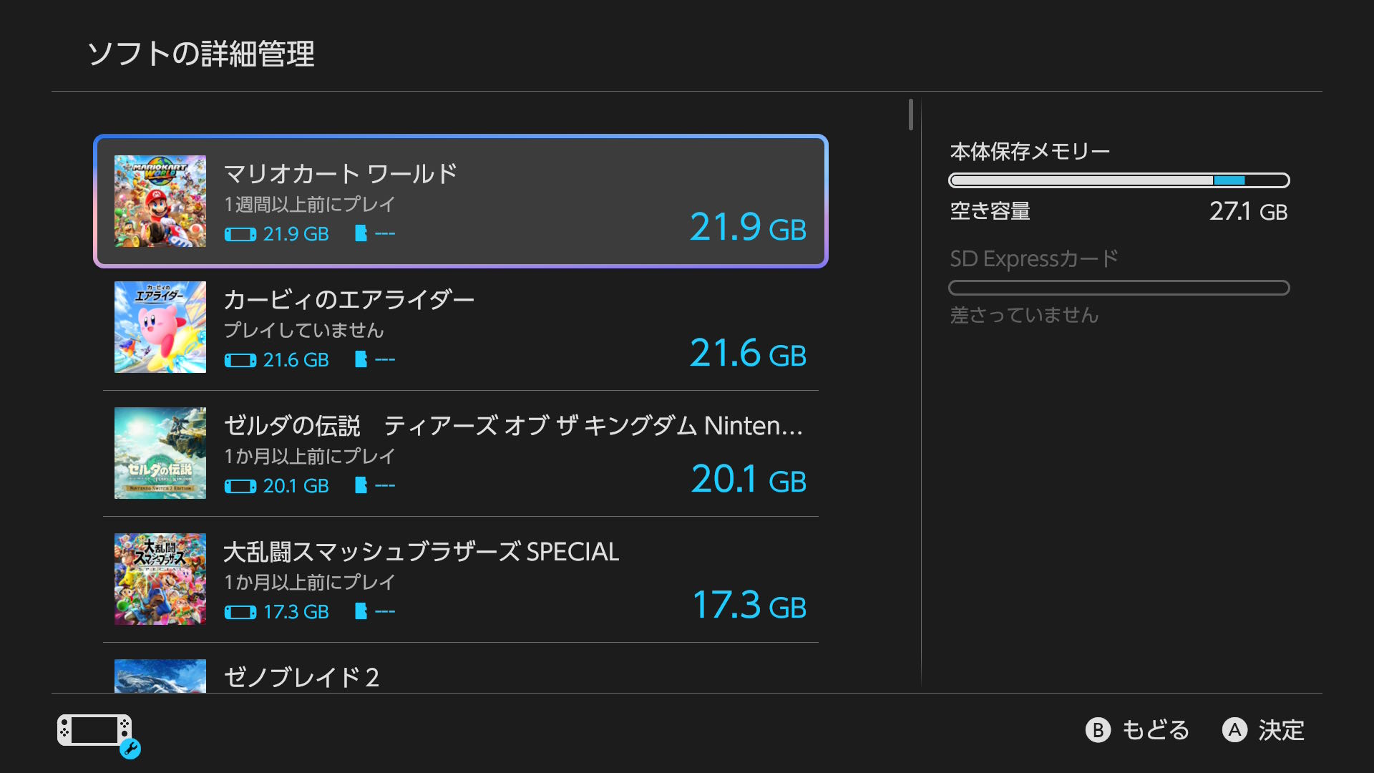The height and width of the screenshot is (773, 1374).
Task: Click the 本体保存メモリー storage usage bar
Action: coord(1119,180)
